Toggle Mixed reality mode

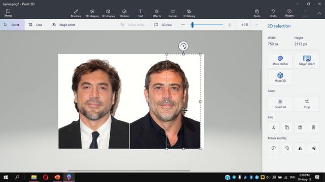tap(133, 25)
